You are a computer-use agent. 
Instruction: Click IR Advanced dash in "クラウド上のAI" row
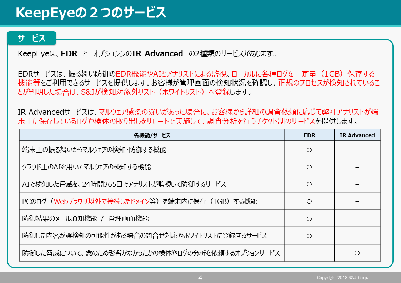(357, 167)
